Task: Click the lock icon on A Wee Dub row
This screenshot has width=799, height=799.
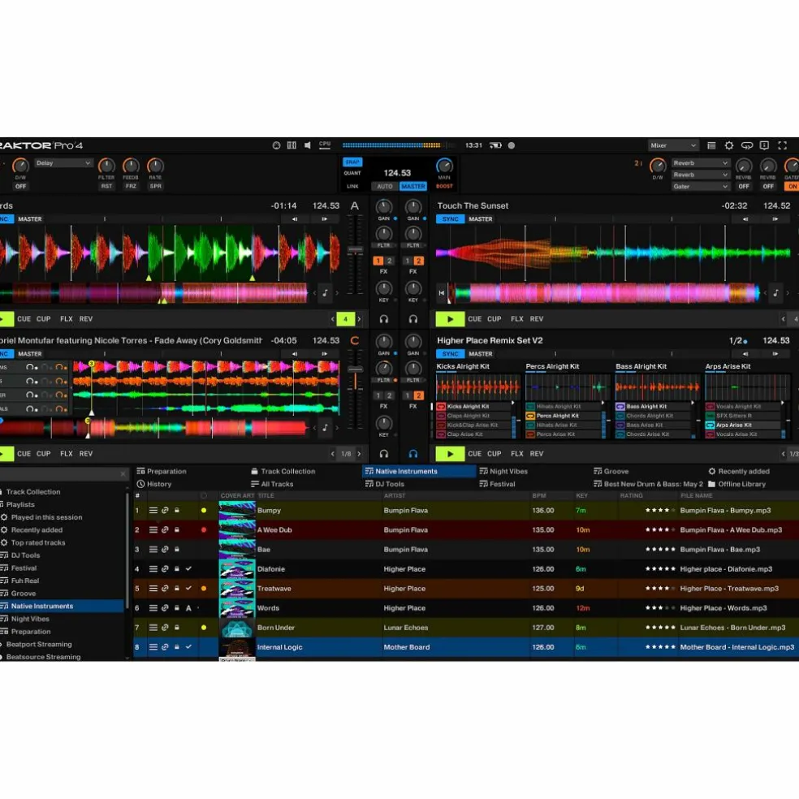Action: point(177,530)
